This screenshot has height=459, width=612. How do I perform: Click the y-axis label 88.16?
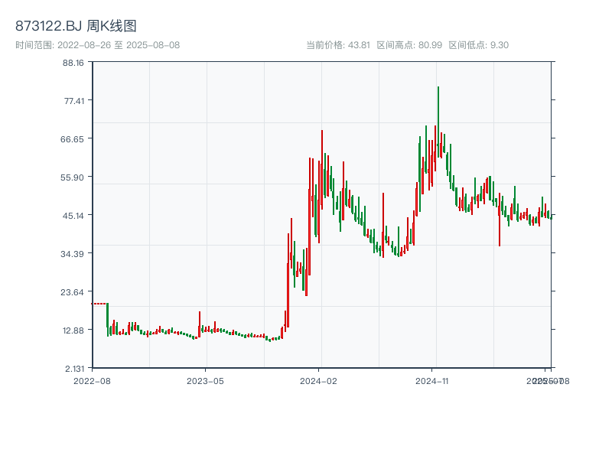coord(73,63)
